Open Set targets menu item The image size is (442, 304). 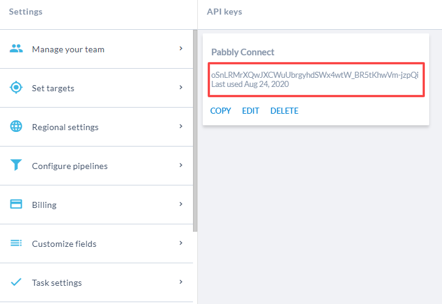[96, 88]
